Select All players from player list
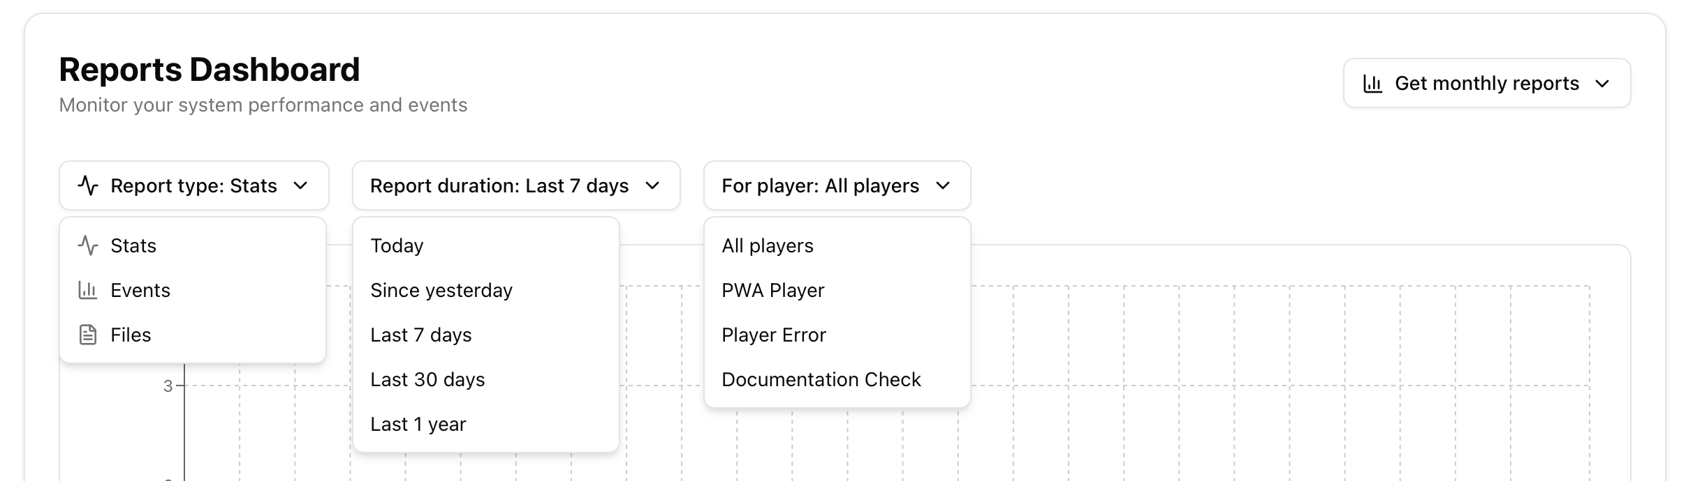Image resolution: width=1686 pixels, height=481 pixels. (x=767, y=245)
